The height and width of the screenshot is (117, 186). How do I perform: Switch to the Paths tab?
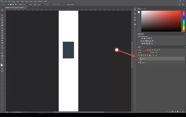(149, 47)
